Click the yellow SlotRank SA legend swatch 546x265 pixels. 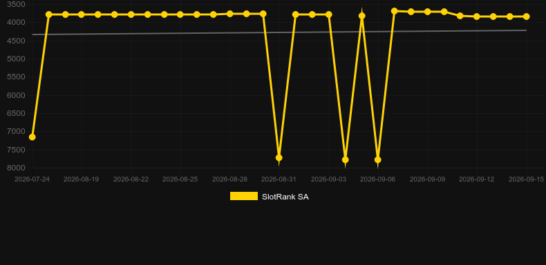tap(244, 196)
